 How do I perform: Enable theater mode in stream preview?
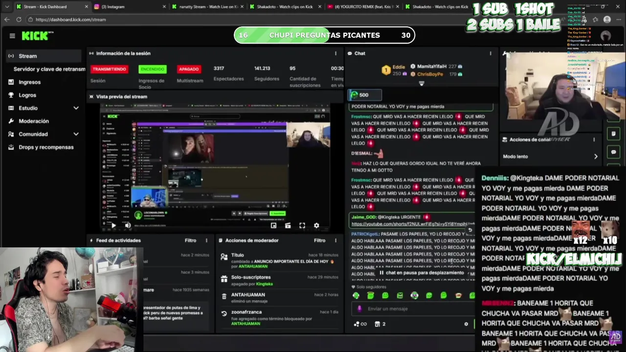pos(288,225)
